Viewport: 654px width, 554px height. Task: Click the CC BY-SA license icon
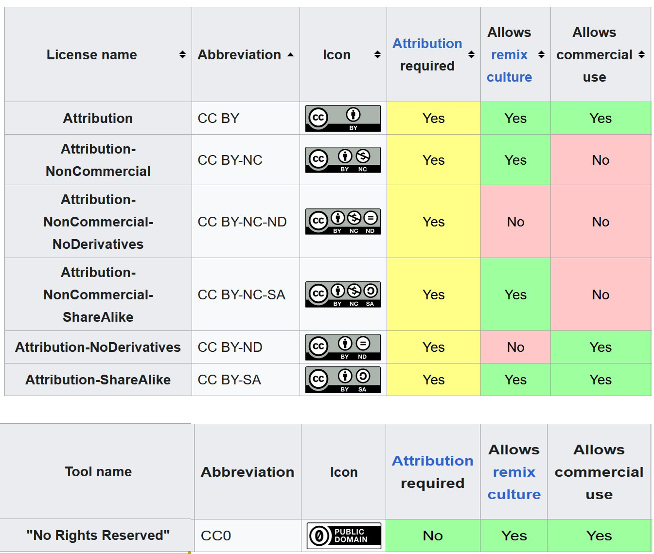click(x=343, y=380)
